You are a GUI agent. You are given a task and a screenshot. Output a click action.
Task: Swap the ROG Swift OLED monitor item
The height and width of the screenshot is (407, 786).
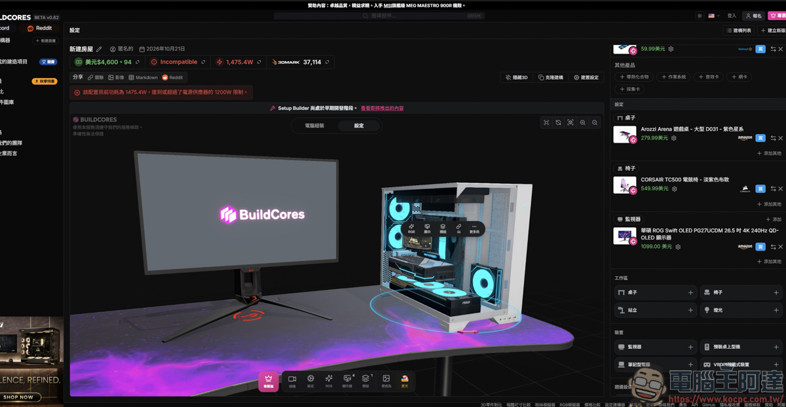[x=773, y=247]
